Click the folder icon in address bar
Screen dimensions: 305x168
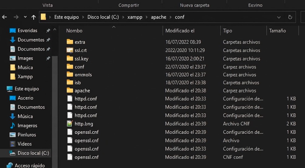tap(43, 17)
